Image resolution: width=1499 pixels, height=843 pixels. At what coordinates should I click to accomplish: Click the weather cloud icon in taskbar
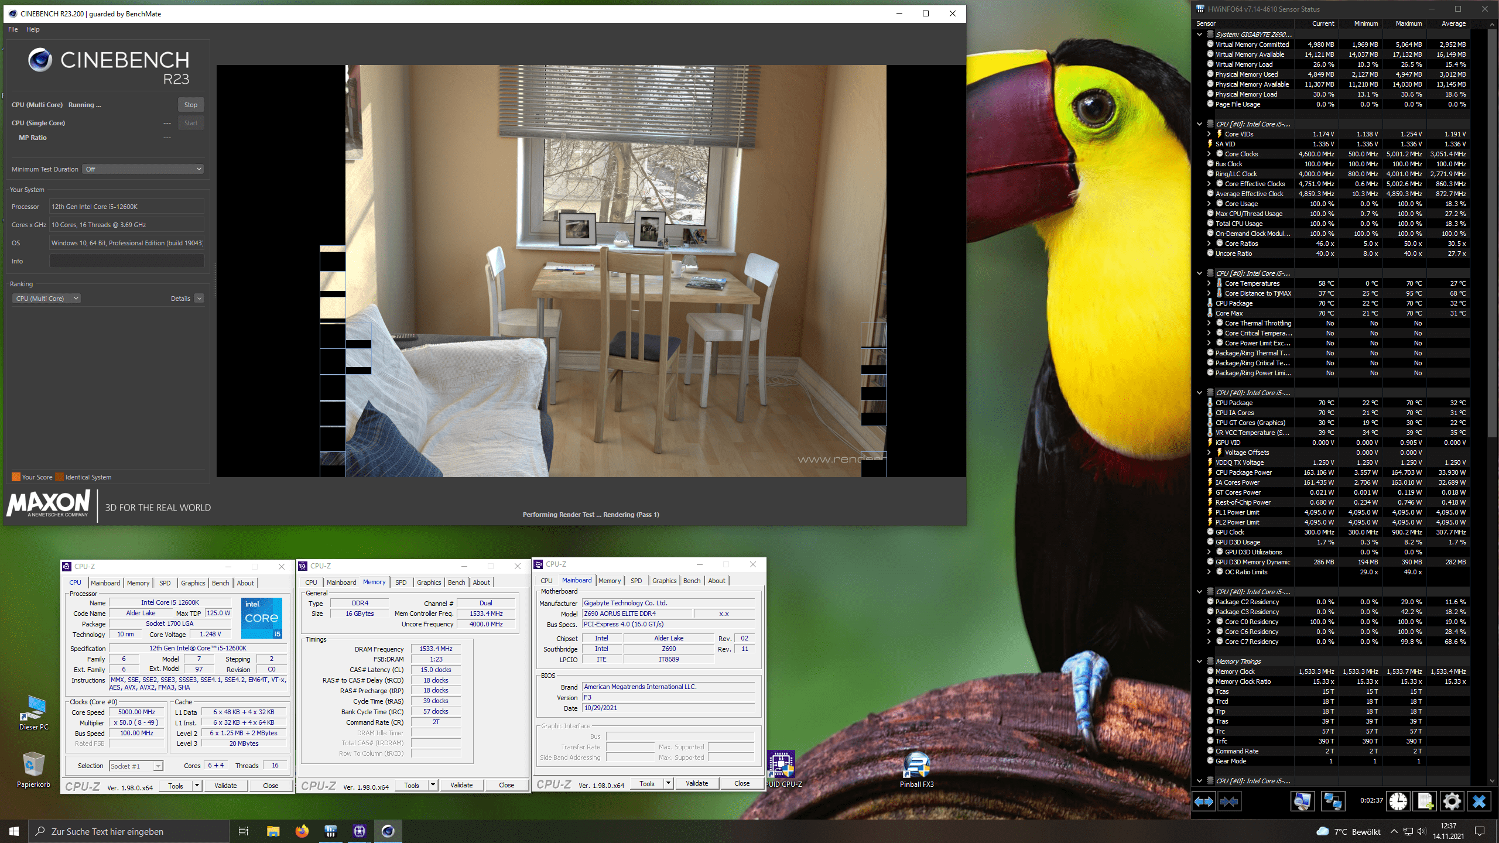[1322, 832]
